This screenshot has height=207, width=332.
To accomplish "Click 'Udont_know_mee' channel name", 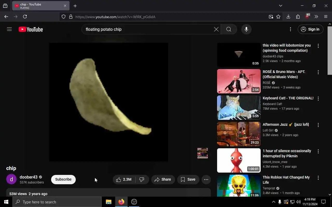I will pos(275,162).
